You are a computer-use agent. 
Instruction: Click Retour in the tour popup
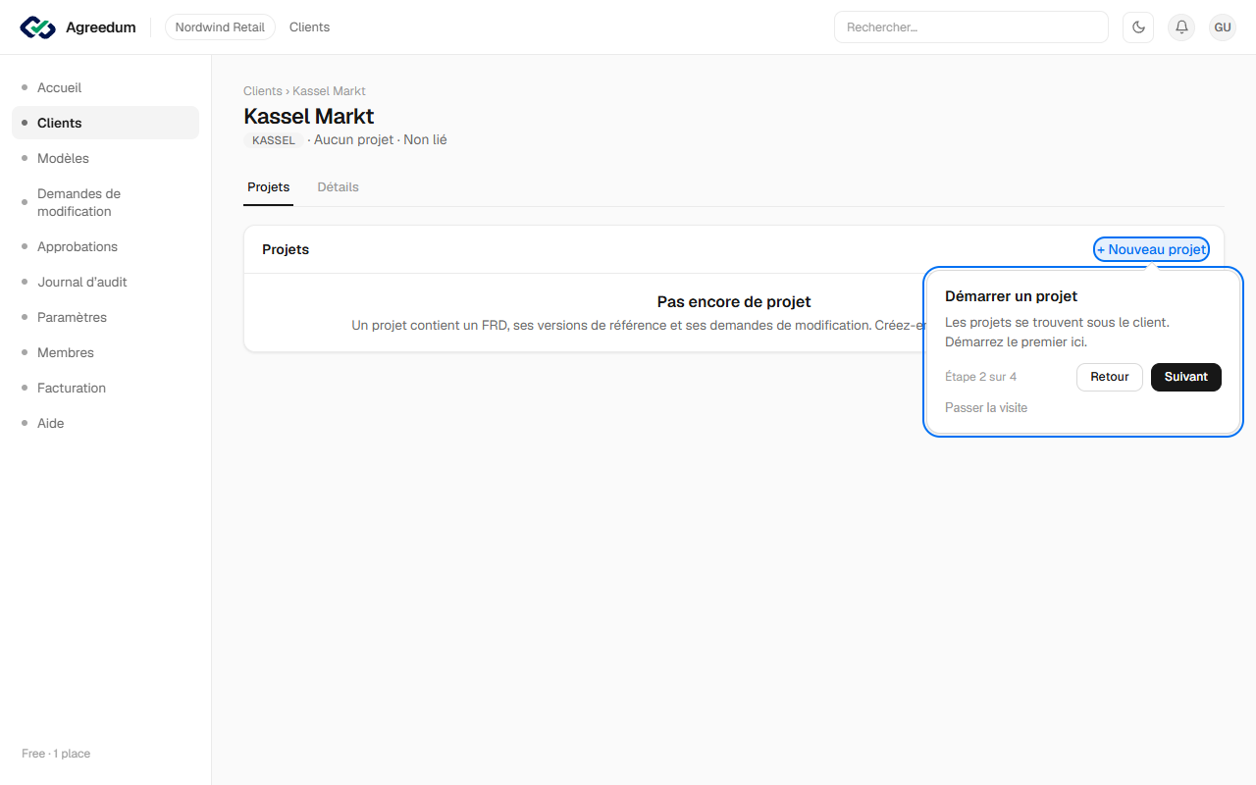point(1110,377)
